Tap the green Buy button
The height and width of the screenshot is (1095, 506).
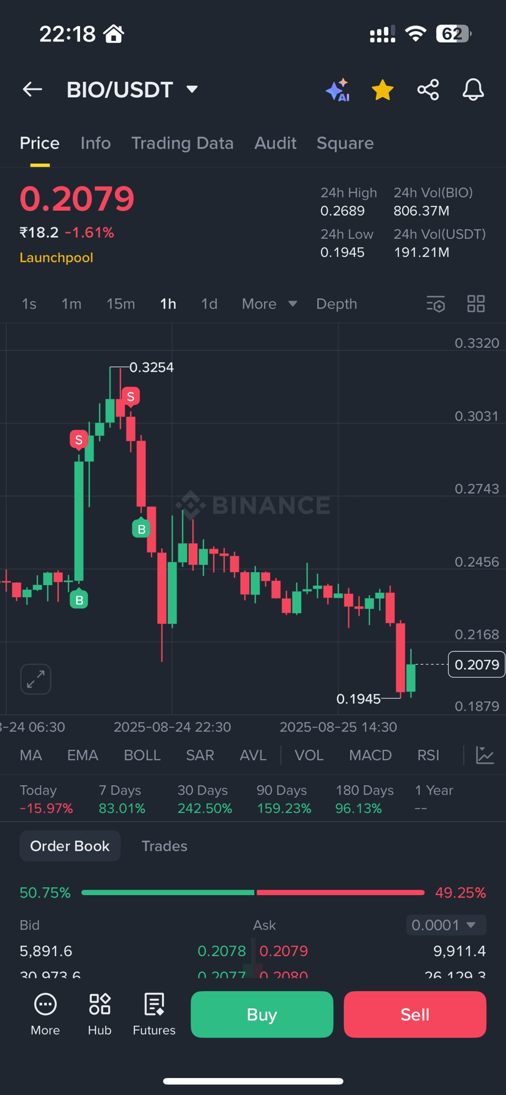click(262, 1014)
